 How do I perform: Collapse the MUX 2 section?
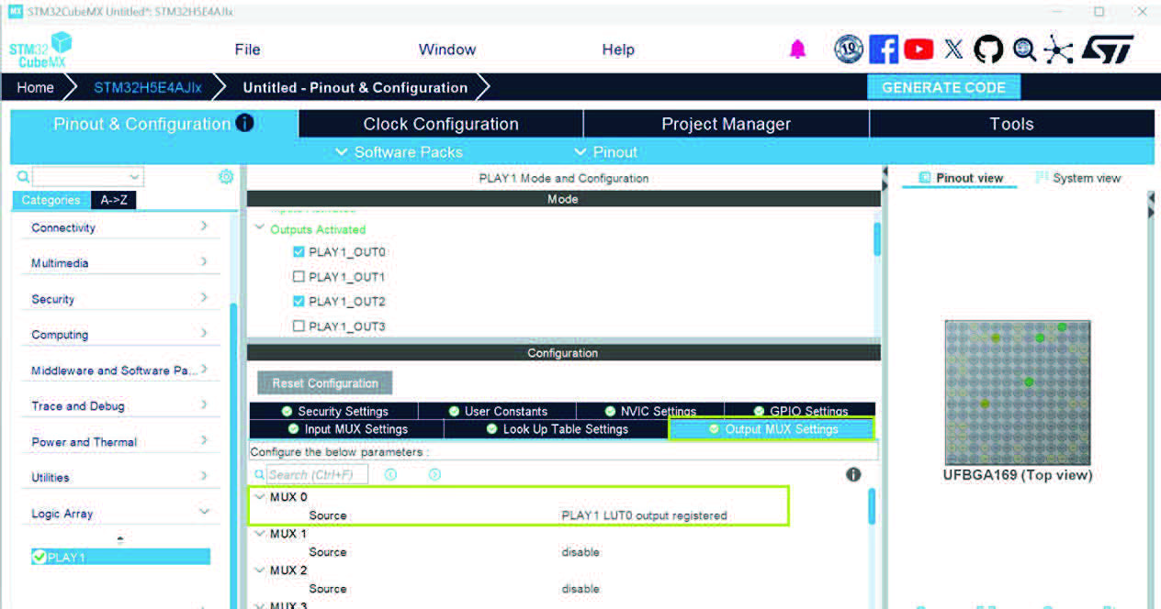pyautogui.click(x=260, y=570)
